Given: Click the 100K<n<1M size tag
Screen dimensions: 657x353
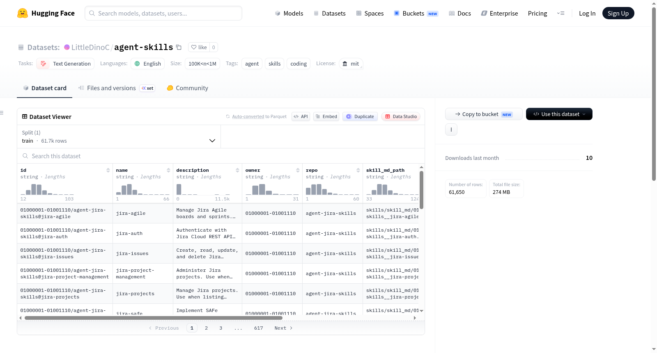Looking at the screenshot, I should coord(202,64).
